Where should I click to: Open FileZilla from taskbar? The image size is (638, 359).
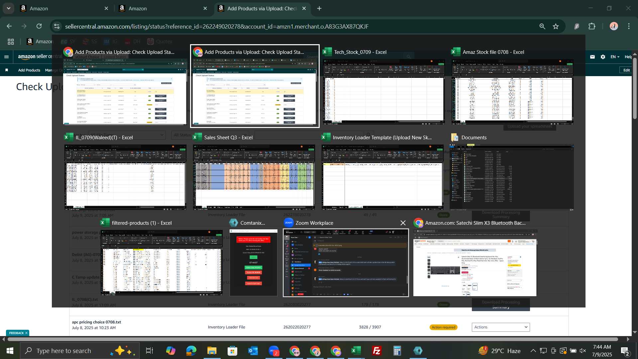click(377, 351)
